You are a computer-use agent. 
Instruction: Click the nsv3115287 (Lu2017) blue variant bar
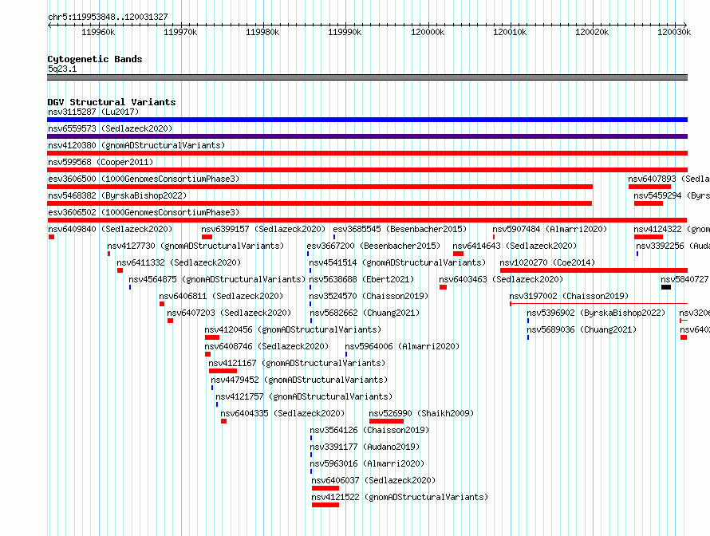pos(367,120)
